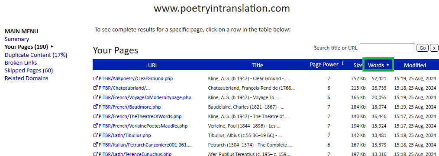Sort table by Page Power header
The width and height of the screenshot is (439, 156).
click(324, 65)
